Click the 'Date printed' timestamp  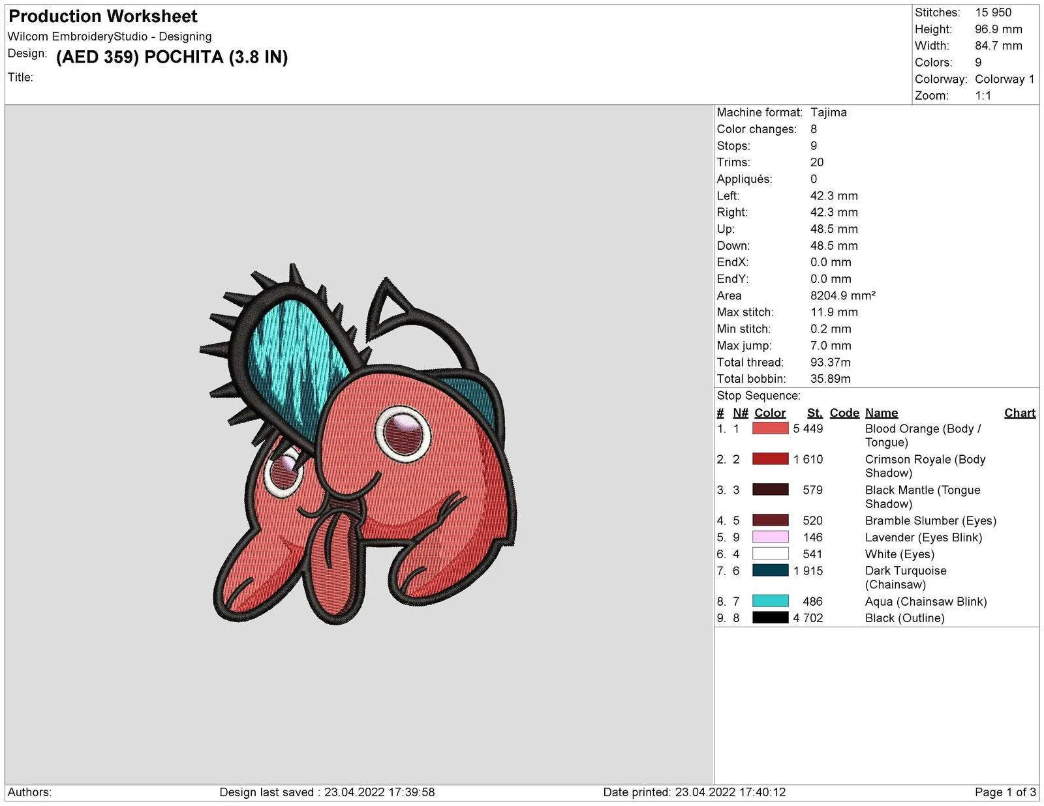point(694,792)
